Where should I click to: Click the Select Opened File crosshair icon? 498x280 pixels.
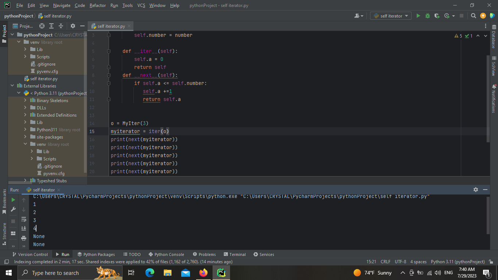point(42,26)
